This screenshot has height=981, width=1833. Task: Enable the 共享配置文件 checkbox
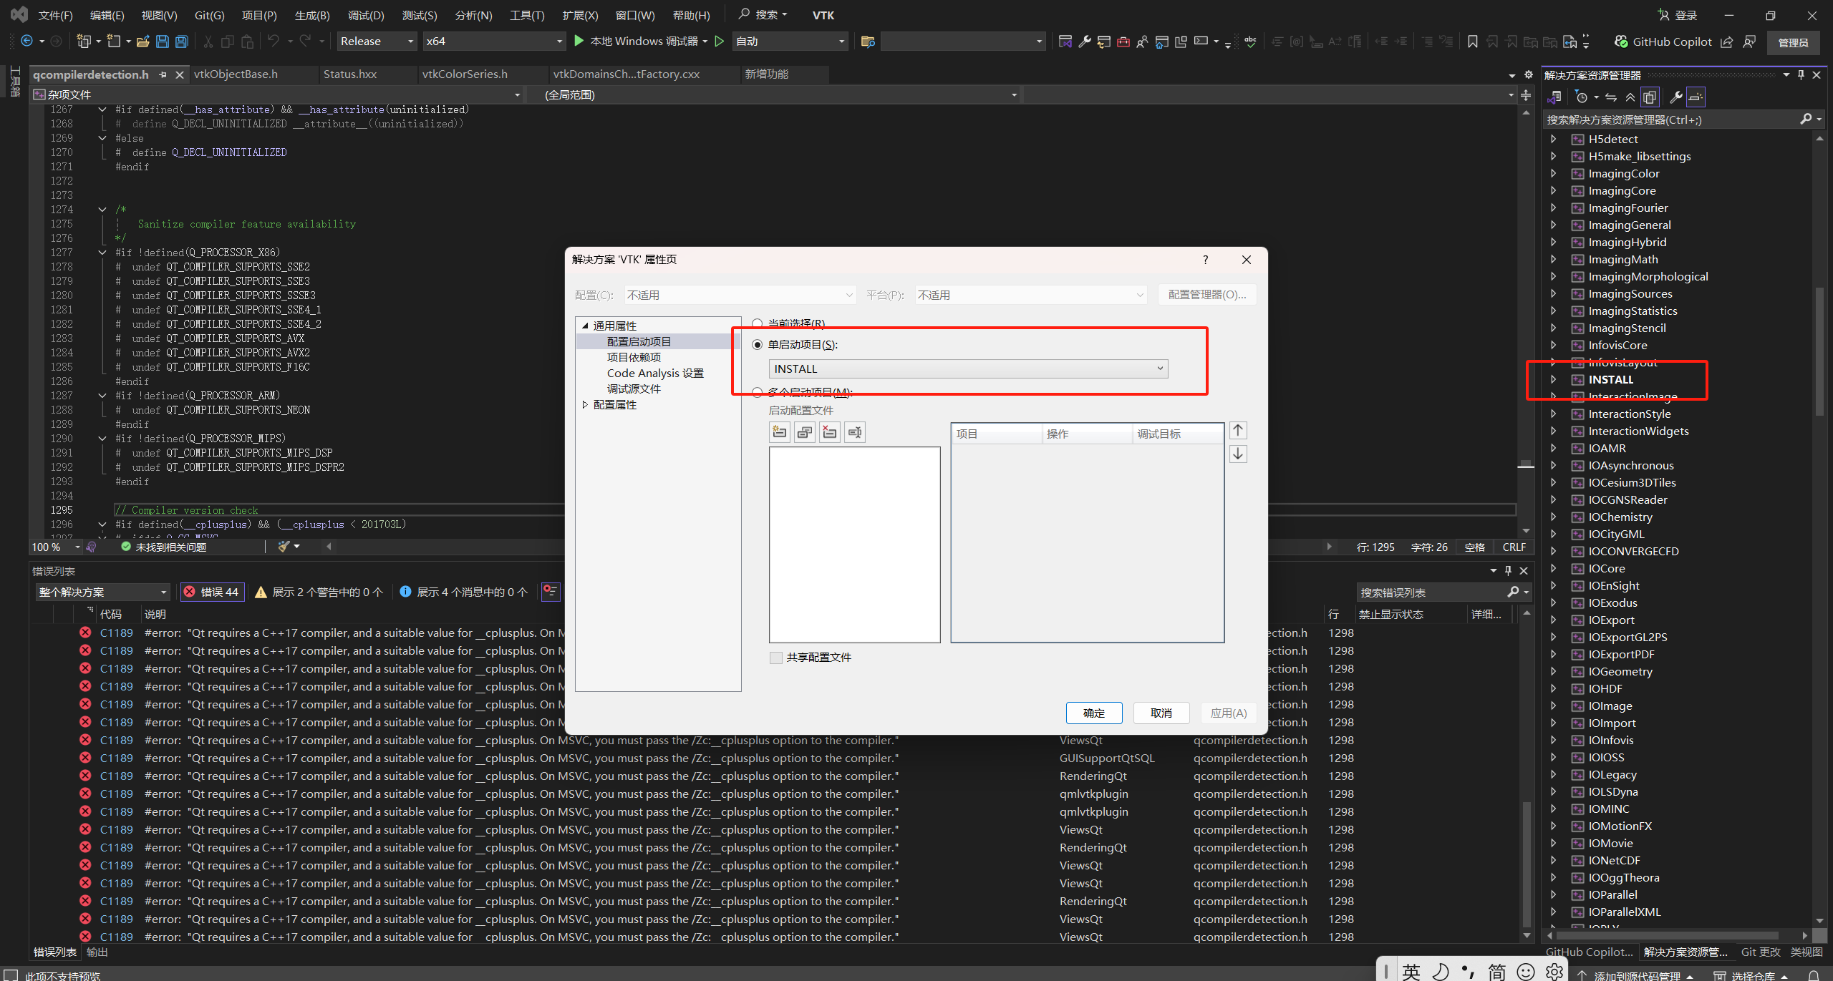[x=775, y=657]
